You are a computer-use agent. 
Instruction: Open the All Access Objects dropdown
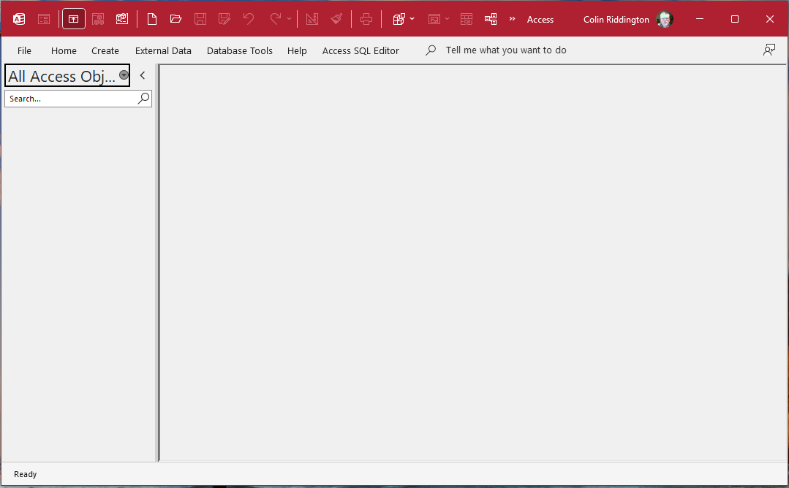pos(124,75)
